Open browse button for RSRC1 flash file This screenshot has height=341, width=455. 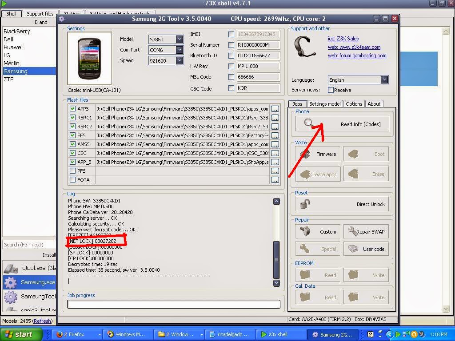(x=275, y=118)
